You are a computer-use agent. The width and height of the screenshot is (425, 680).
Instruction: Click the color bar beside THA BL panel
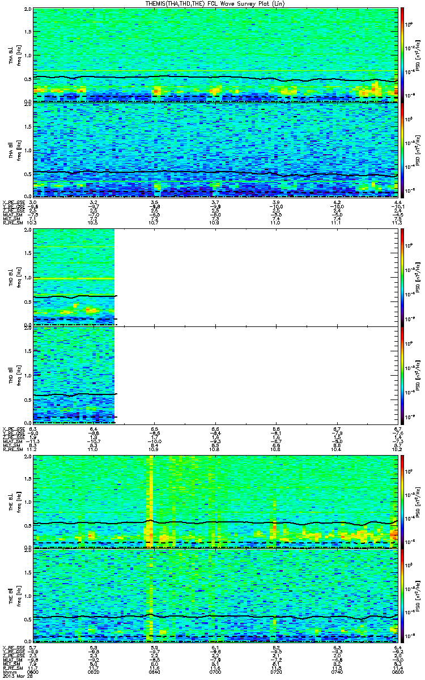[403, 54]
